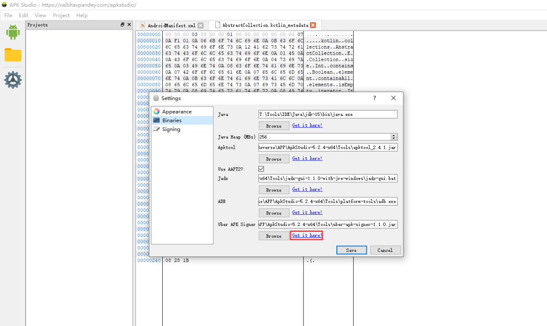
Task: Open the Edit menu
Action: pyautogui.click(x=23, y=15)
